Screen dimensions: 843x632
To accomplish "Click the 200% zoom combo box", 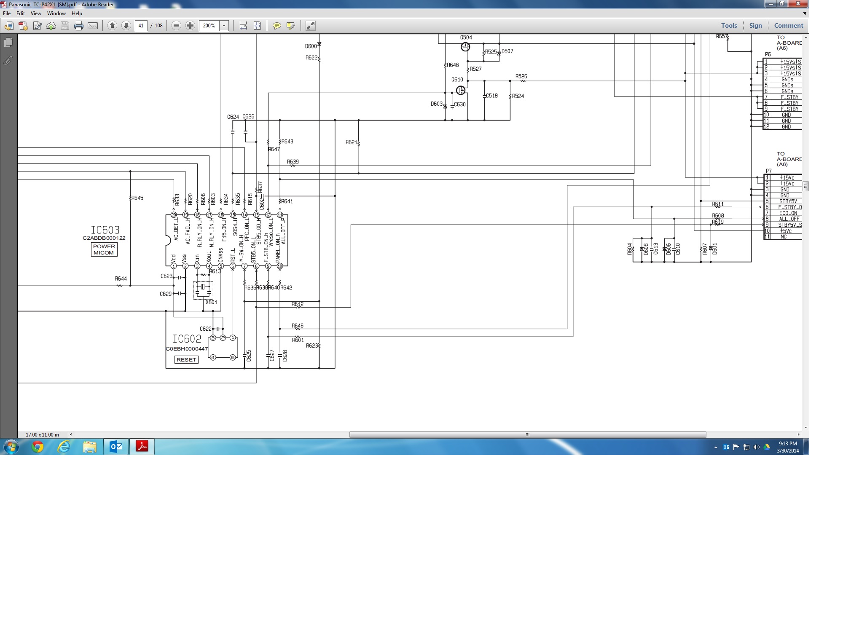I will (x=209, y=26).
